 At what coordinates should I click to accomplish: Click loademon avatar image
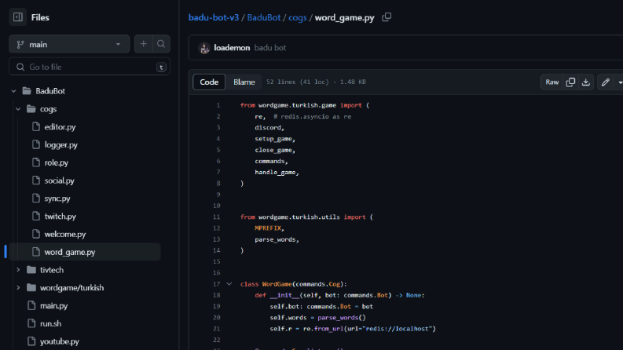204,48
